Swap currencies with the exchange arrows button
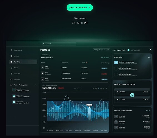Image resolution: width=157 pixels, height=138 pixels. click(x=132, y=95)
